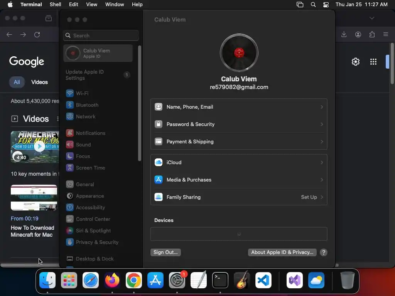Open Google quick settings gear
395x296 pixels.
tap(355, 62)
